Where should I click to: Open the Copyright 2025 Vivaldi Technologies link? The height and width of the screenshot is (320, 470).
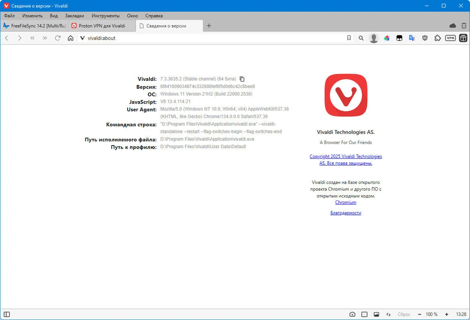[x=346, y=160]
